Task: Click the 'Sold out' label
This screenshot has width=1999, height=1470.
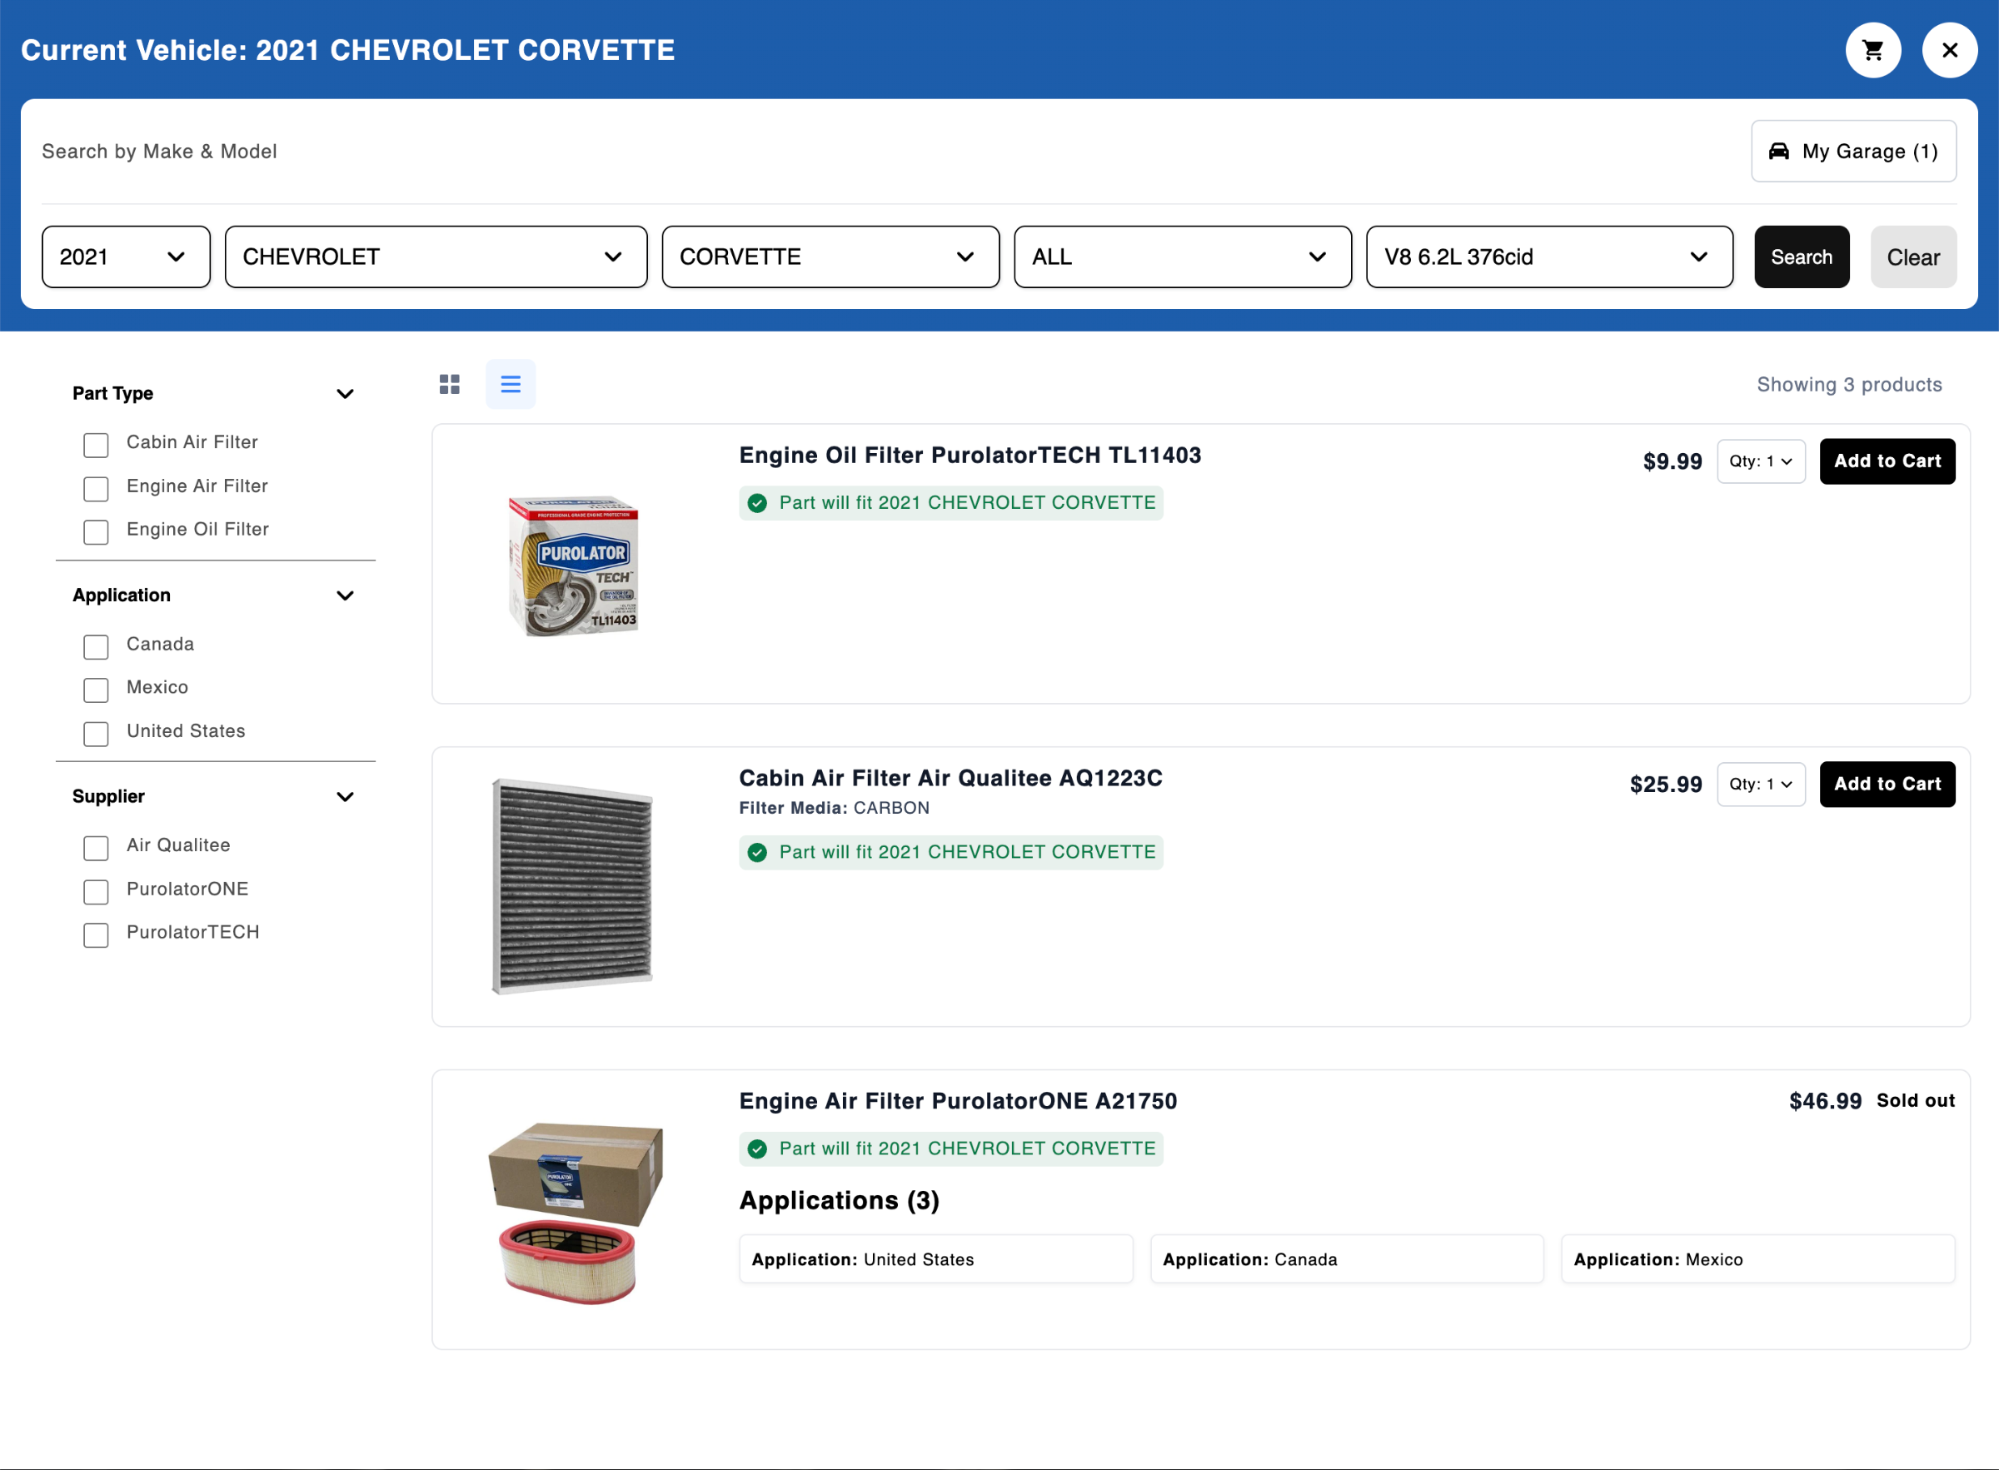Action: pos(1916,1101)
